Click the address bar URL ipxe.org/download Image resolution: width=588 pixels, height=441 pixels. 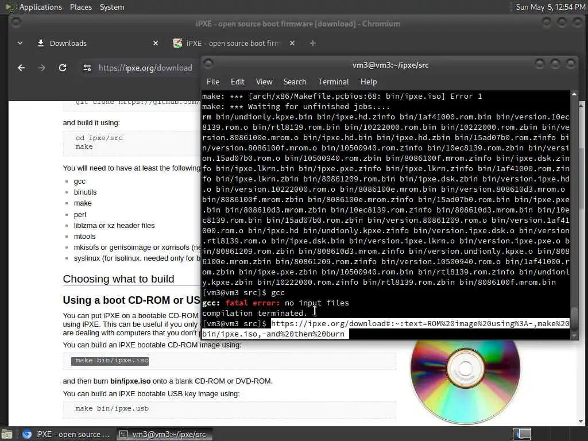tap(145, 68)
